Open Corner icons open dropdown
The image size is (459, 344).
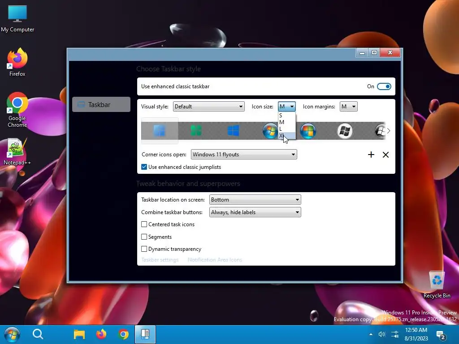click(244, 155)
